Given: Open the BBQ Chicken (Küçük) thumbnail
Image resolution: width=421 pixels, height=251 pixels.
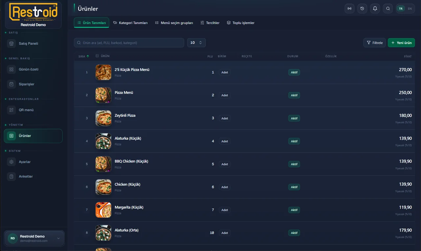Looking at the screenshot, I should [x=103, y=164].
